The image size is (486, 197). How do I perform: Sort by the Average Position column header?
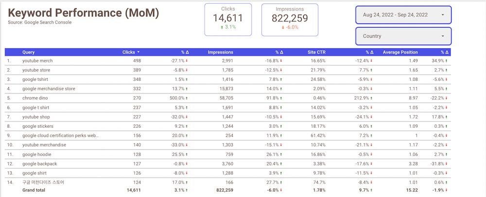[400, 52]
